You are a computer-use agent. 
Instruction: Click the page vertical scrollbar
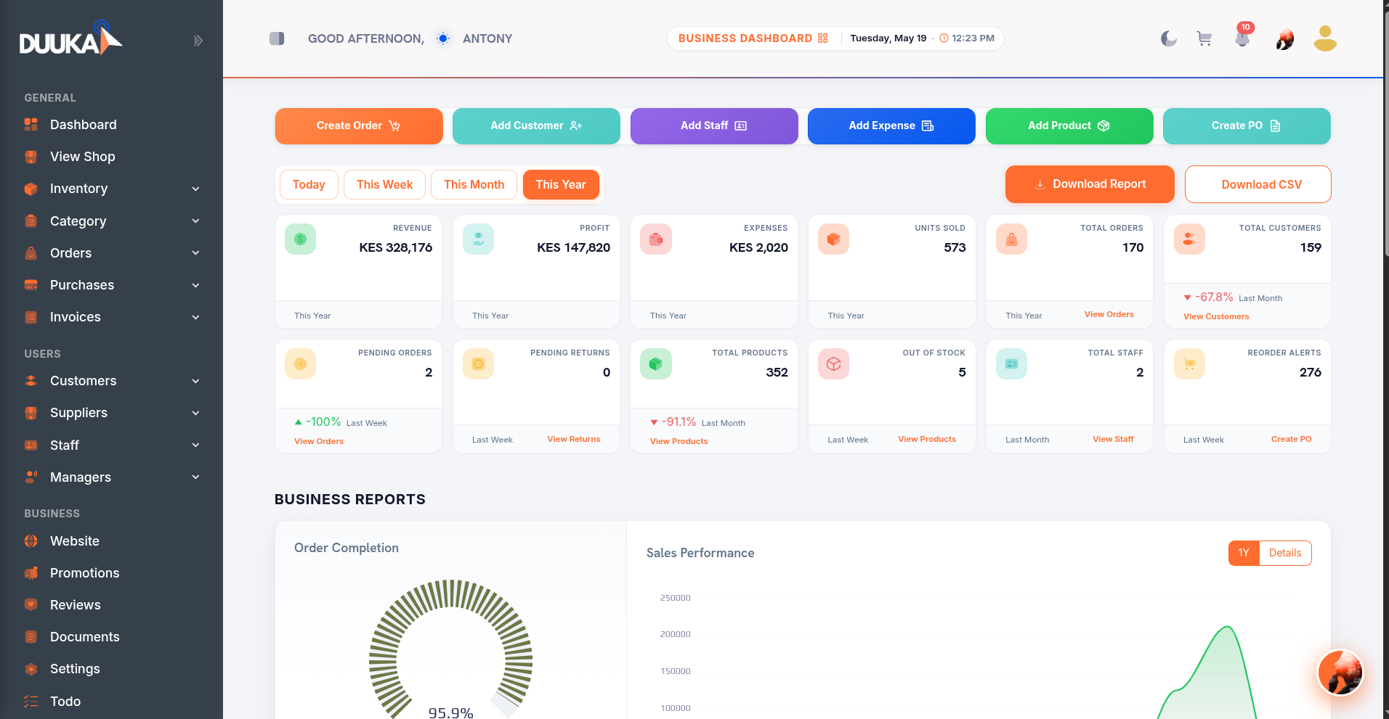point(1386,359)
